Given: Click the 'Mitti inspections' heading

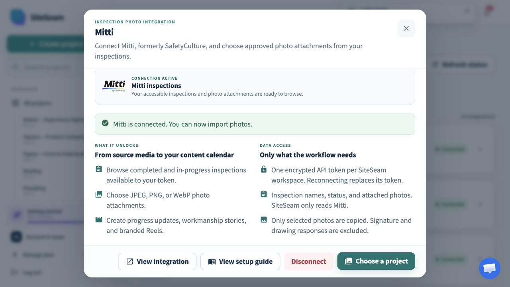Looking at the screenshot, I should coord(156,86).
